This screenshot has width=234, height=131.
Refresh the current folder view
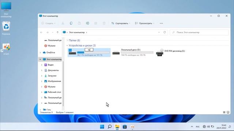point(165,32)
